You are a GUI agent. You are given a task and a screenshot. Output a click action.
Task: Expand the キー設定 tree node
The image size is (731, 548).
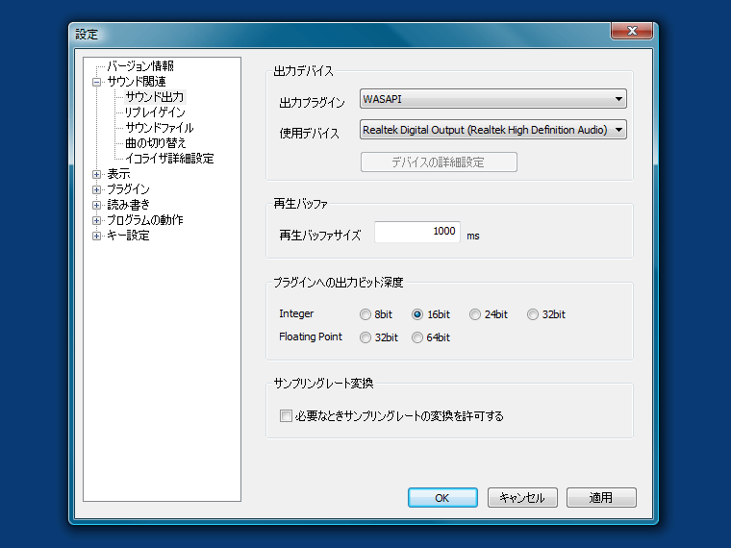[96, 236]
